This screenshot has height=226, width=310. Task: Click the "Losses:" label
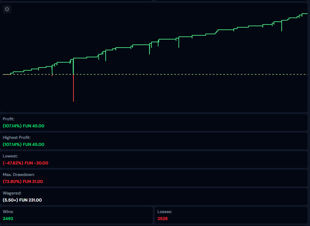click(x=164, y=212)
